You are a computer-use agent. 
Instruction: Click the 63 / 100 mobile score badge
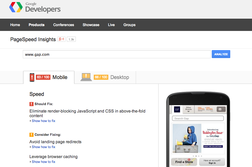(43, 77)
